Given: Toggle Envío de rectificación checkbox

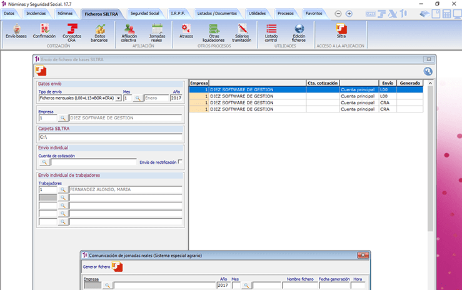Looking at the screenshot, I should (x=180, y=162).
